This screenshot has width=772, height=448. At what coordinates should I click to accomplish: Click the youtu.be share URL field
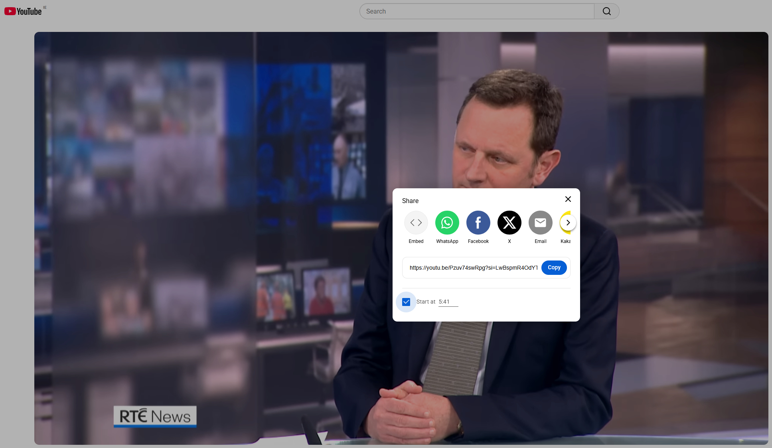(x=473, y=268)
